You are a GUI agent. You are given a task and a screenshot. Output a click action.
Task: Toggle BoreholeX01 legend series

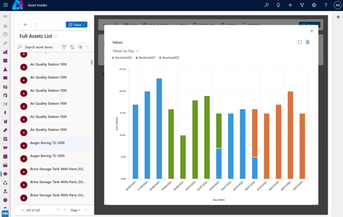pyautogui.click(x=146, y=58)
